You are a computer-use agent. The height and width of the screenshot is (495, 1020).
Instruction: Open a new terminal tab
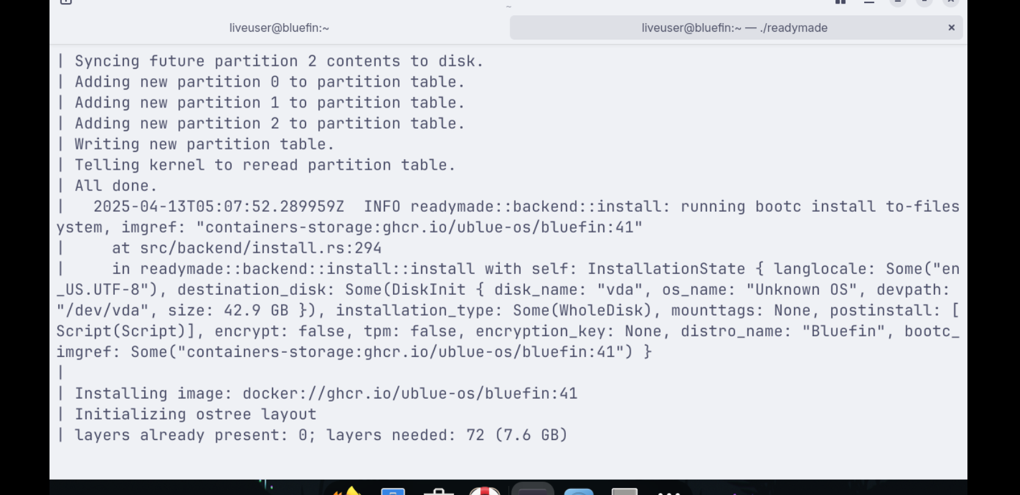[66, 2]
